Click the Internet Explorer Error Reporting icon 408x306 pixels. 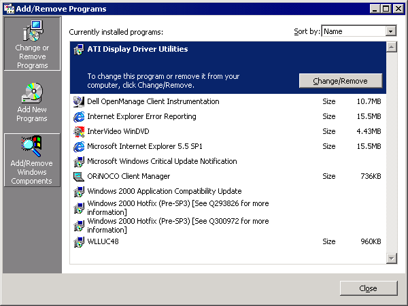pos(79,117)
